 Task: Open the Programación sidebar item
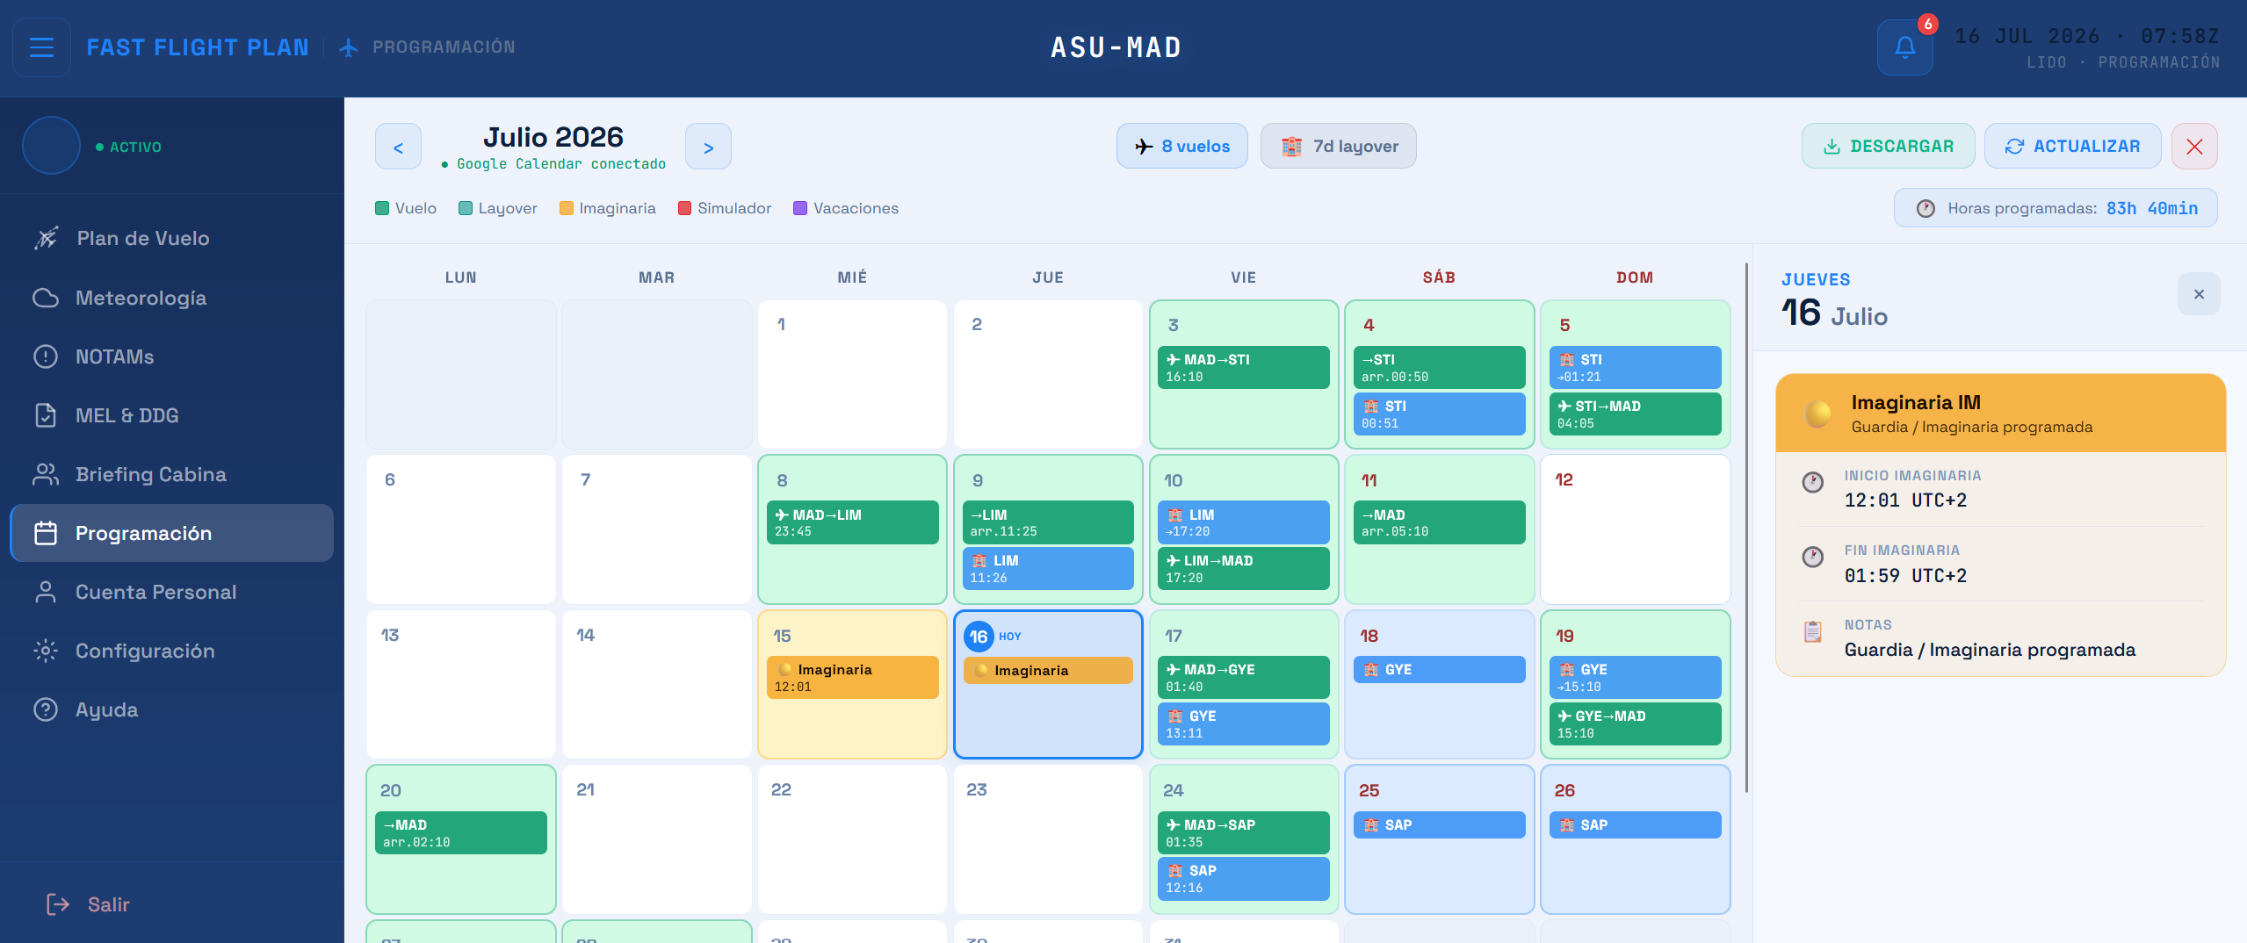pyautogui.click(x=172, y=533)
